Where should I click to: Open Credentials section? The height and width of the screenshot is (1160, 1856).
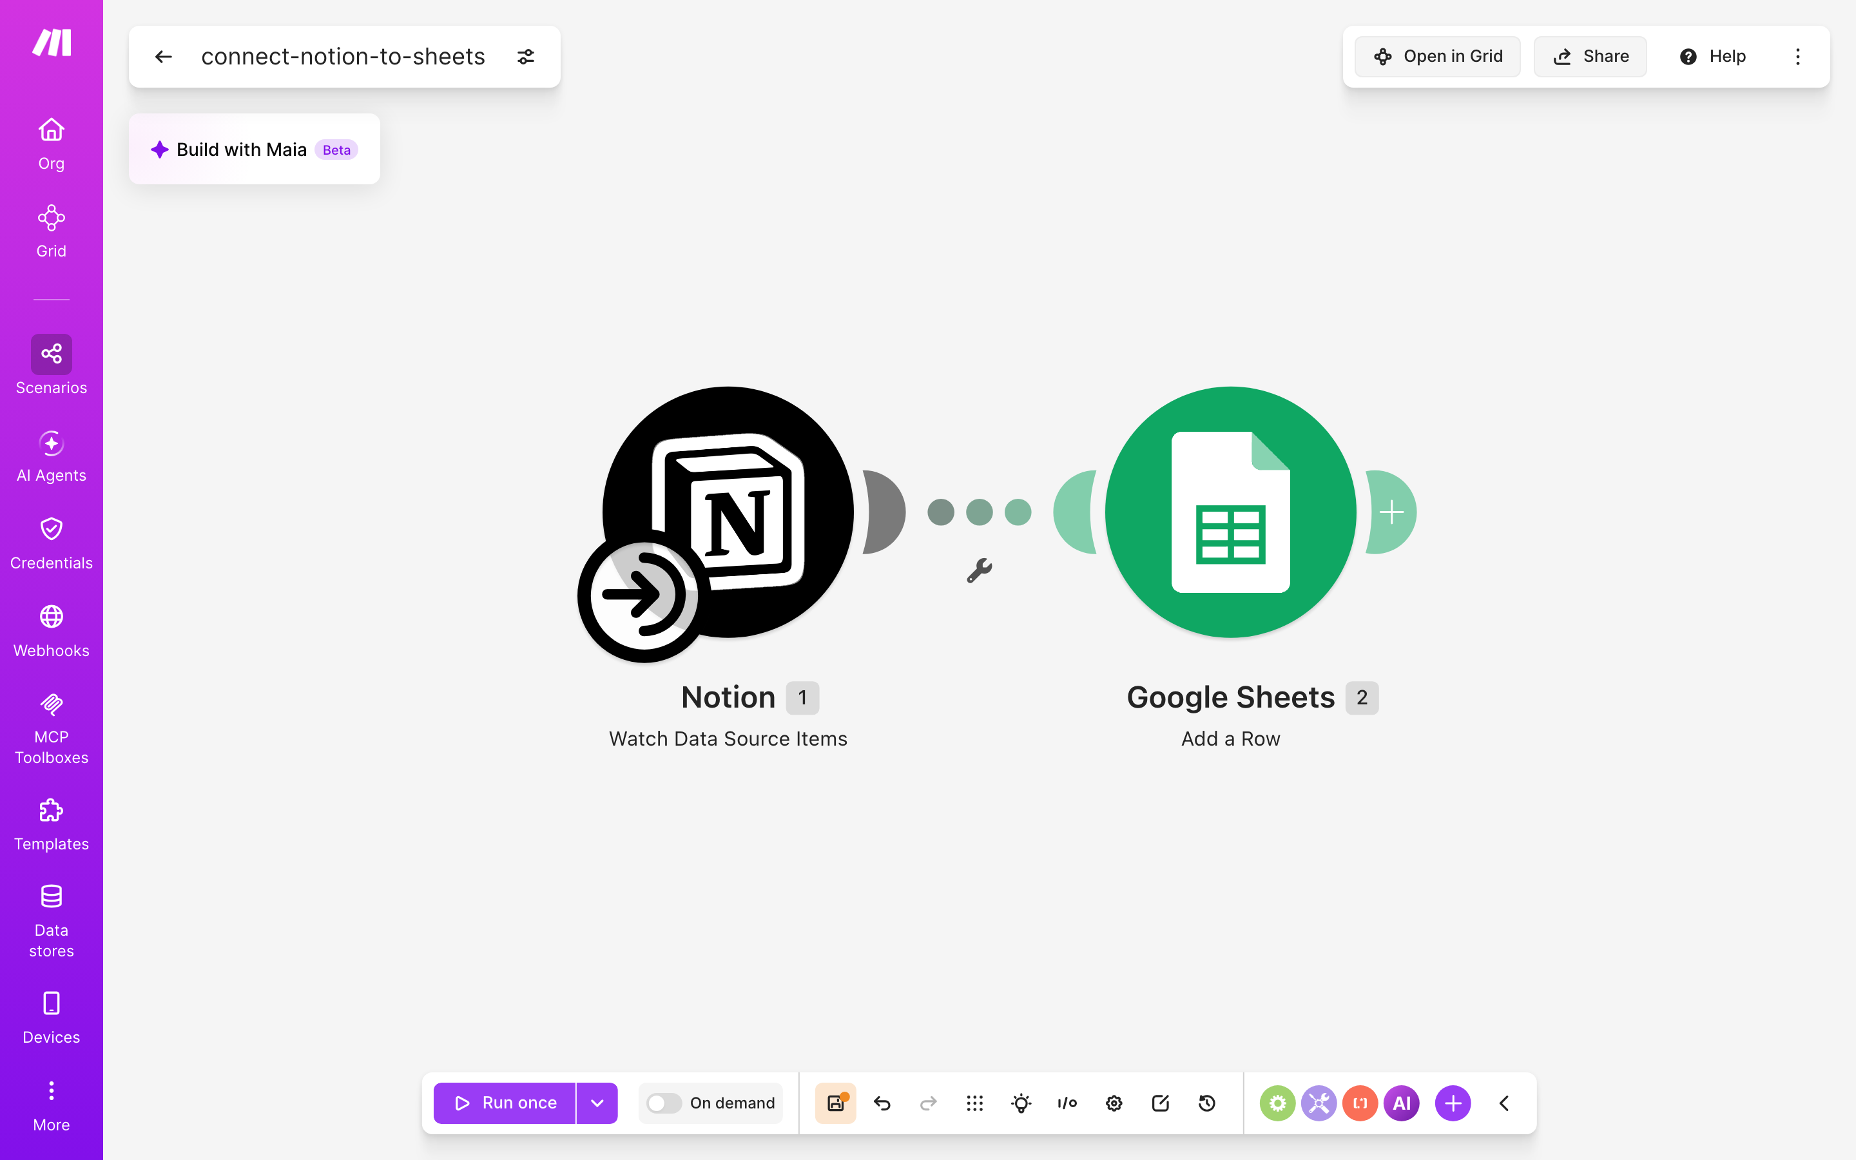click(52, 544)
